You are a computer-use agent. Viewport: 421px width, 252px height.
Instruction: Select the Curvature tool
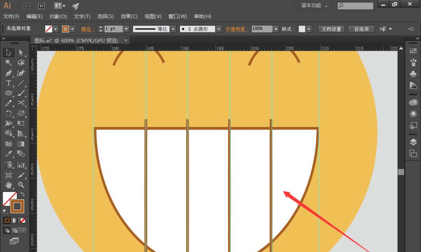point(21,73)
